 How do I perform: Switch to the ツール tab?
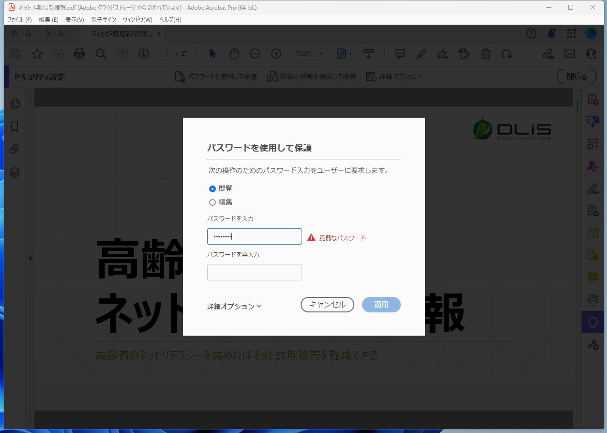(54, 33)
